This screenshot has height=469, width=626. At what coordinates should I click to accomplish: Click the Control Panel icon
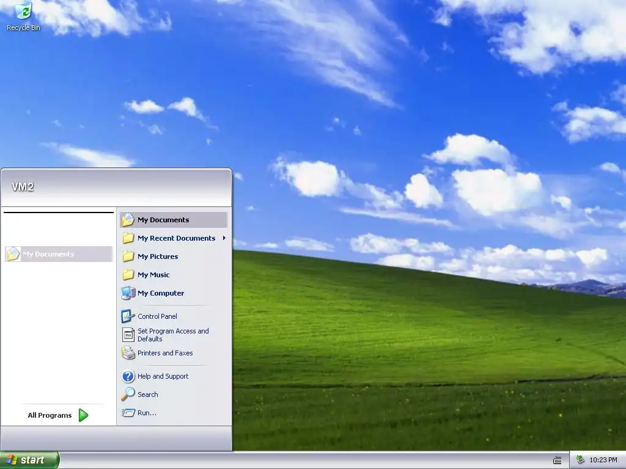(128, 316)
